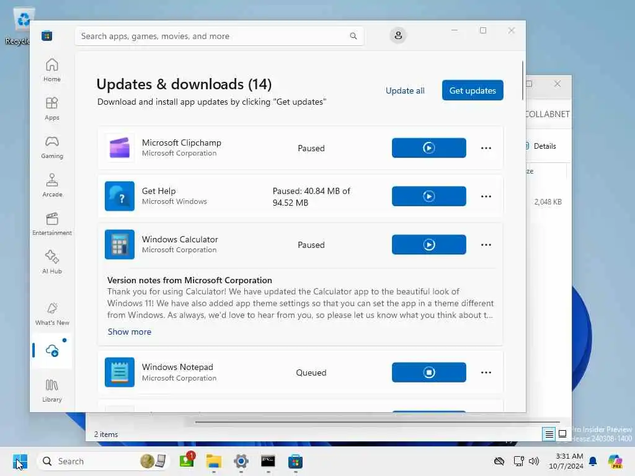635x476 pixels.
Task: Select the Windows Notepad title text
Action: click(x=177, y=367)
